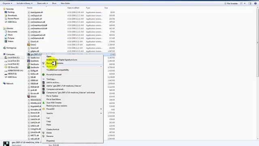Screen dimensions: 259x146
Task: Open Recent Places in Favorites
Action: 13,19
